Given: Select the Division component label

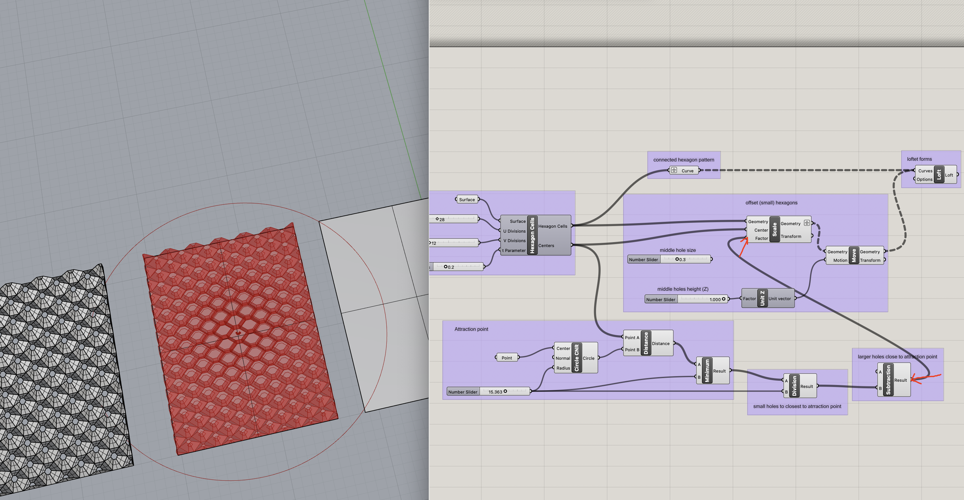Looking at the screenshot, I should [x=794, y=386].
